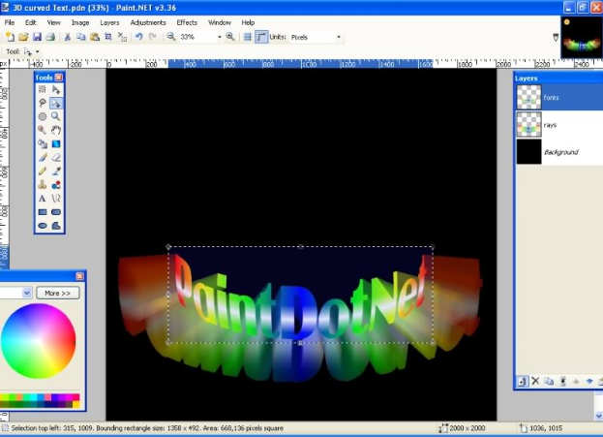
Task: Add a new layer in Layers panel
Action: pyautogui.click(x=522, y=382)
